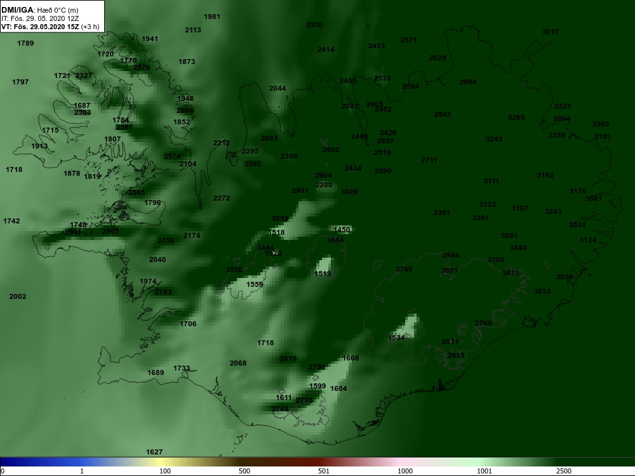Select the map value 1608

pyautogui.click(x=351, y=358)
